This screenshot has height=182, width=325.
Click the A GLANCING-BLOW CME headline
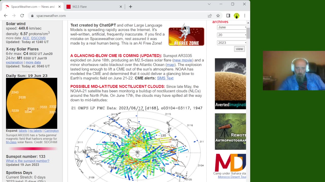(x=116, y=56)
